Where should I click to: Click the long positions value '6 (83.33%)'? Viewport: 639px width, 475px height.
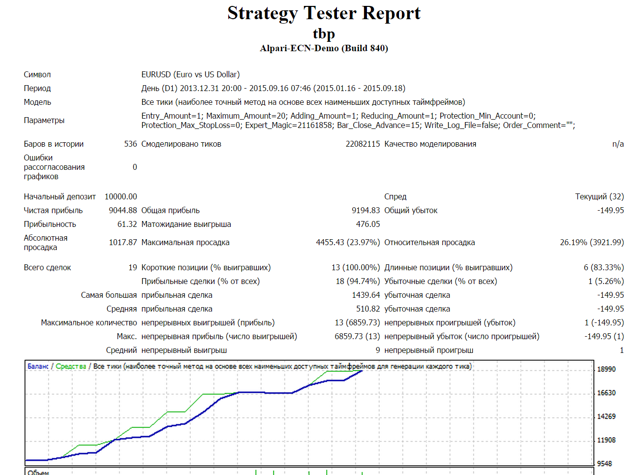click(604, 267)
